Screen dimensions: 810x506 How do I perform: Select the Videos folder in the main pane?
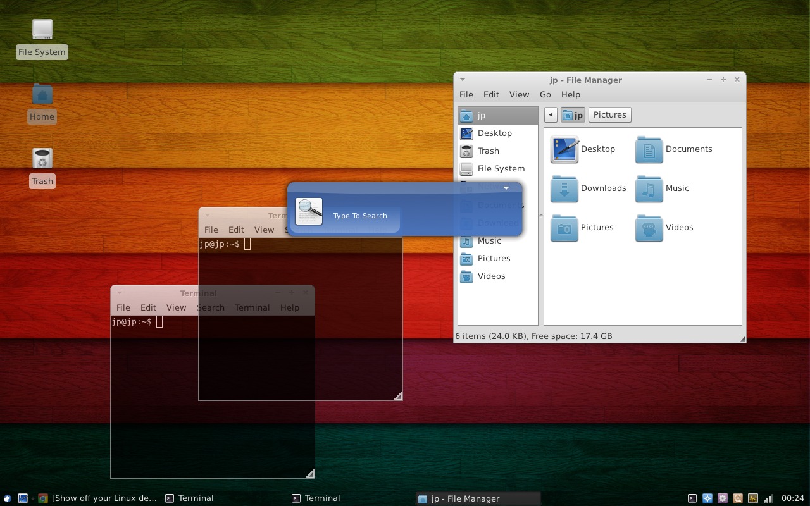click(664, 228)
